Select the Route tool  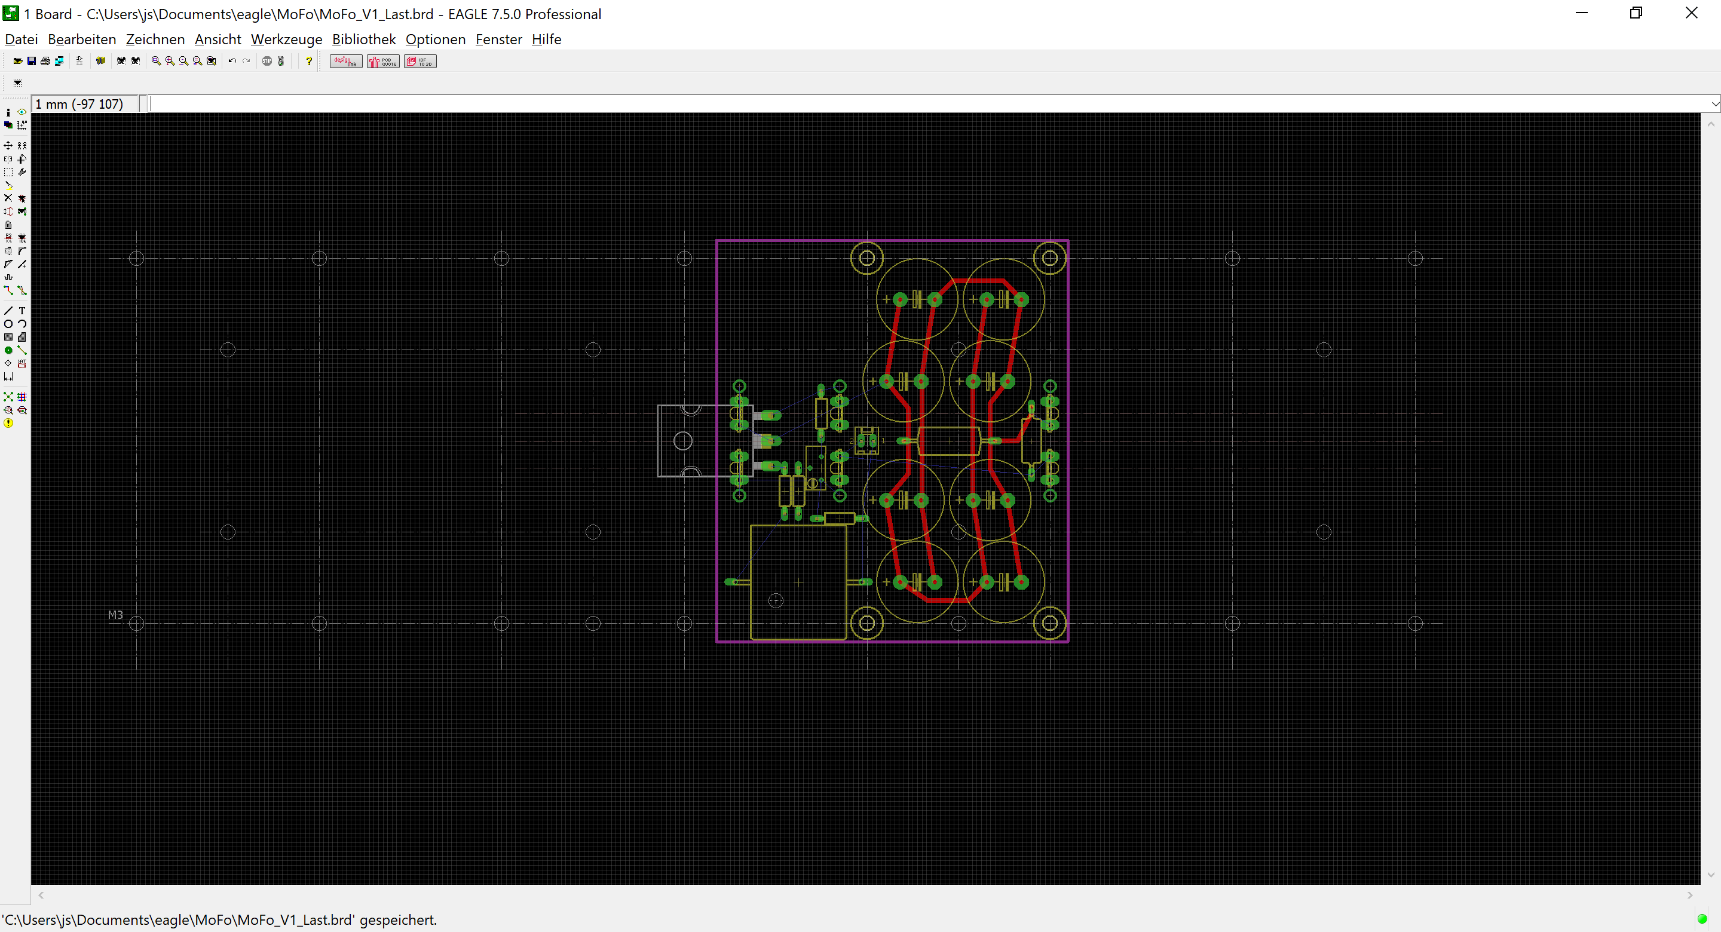point(8,290)
